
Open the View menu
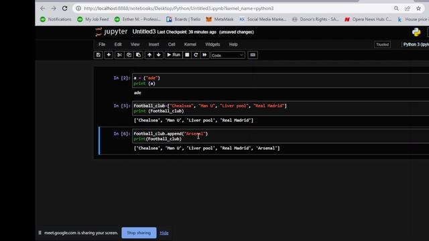click(135, 45)
